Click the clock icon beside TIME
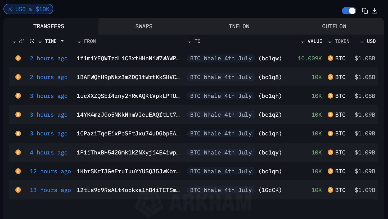The height and width of the screenshot is (219, 388). (x=32, y=41)
